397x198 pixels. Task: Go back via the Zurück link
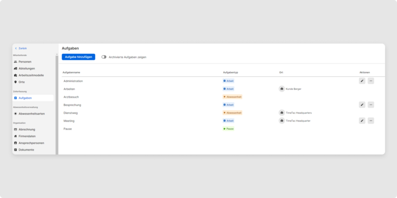point(21,48)
